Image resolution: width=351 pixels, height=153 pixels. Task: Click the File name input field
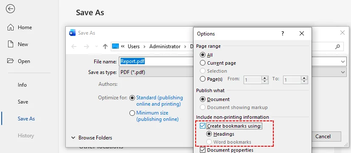coord(156,61)
